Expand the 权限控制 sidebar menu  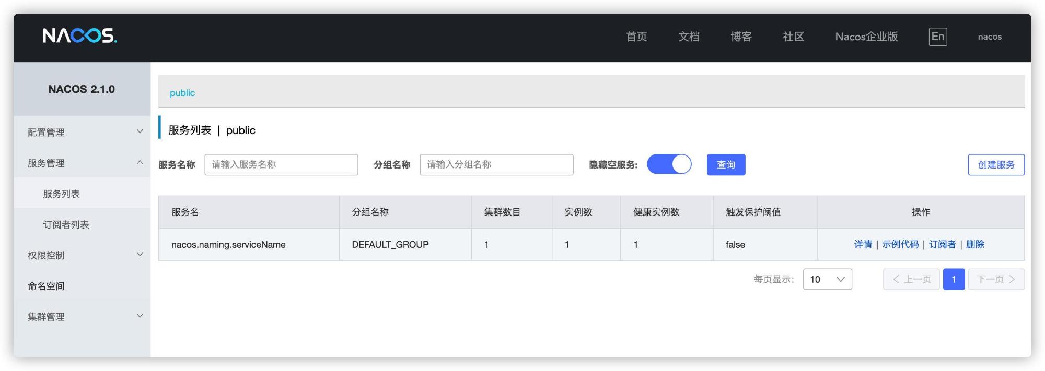coord(82,255)
